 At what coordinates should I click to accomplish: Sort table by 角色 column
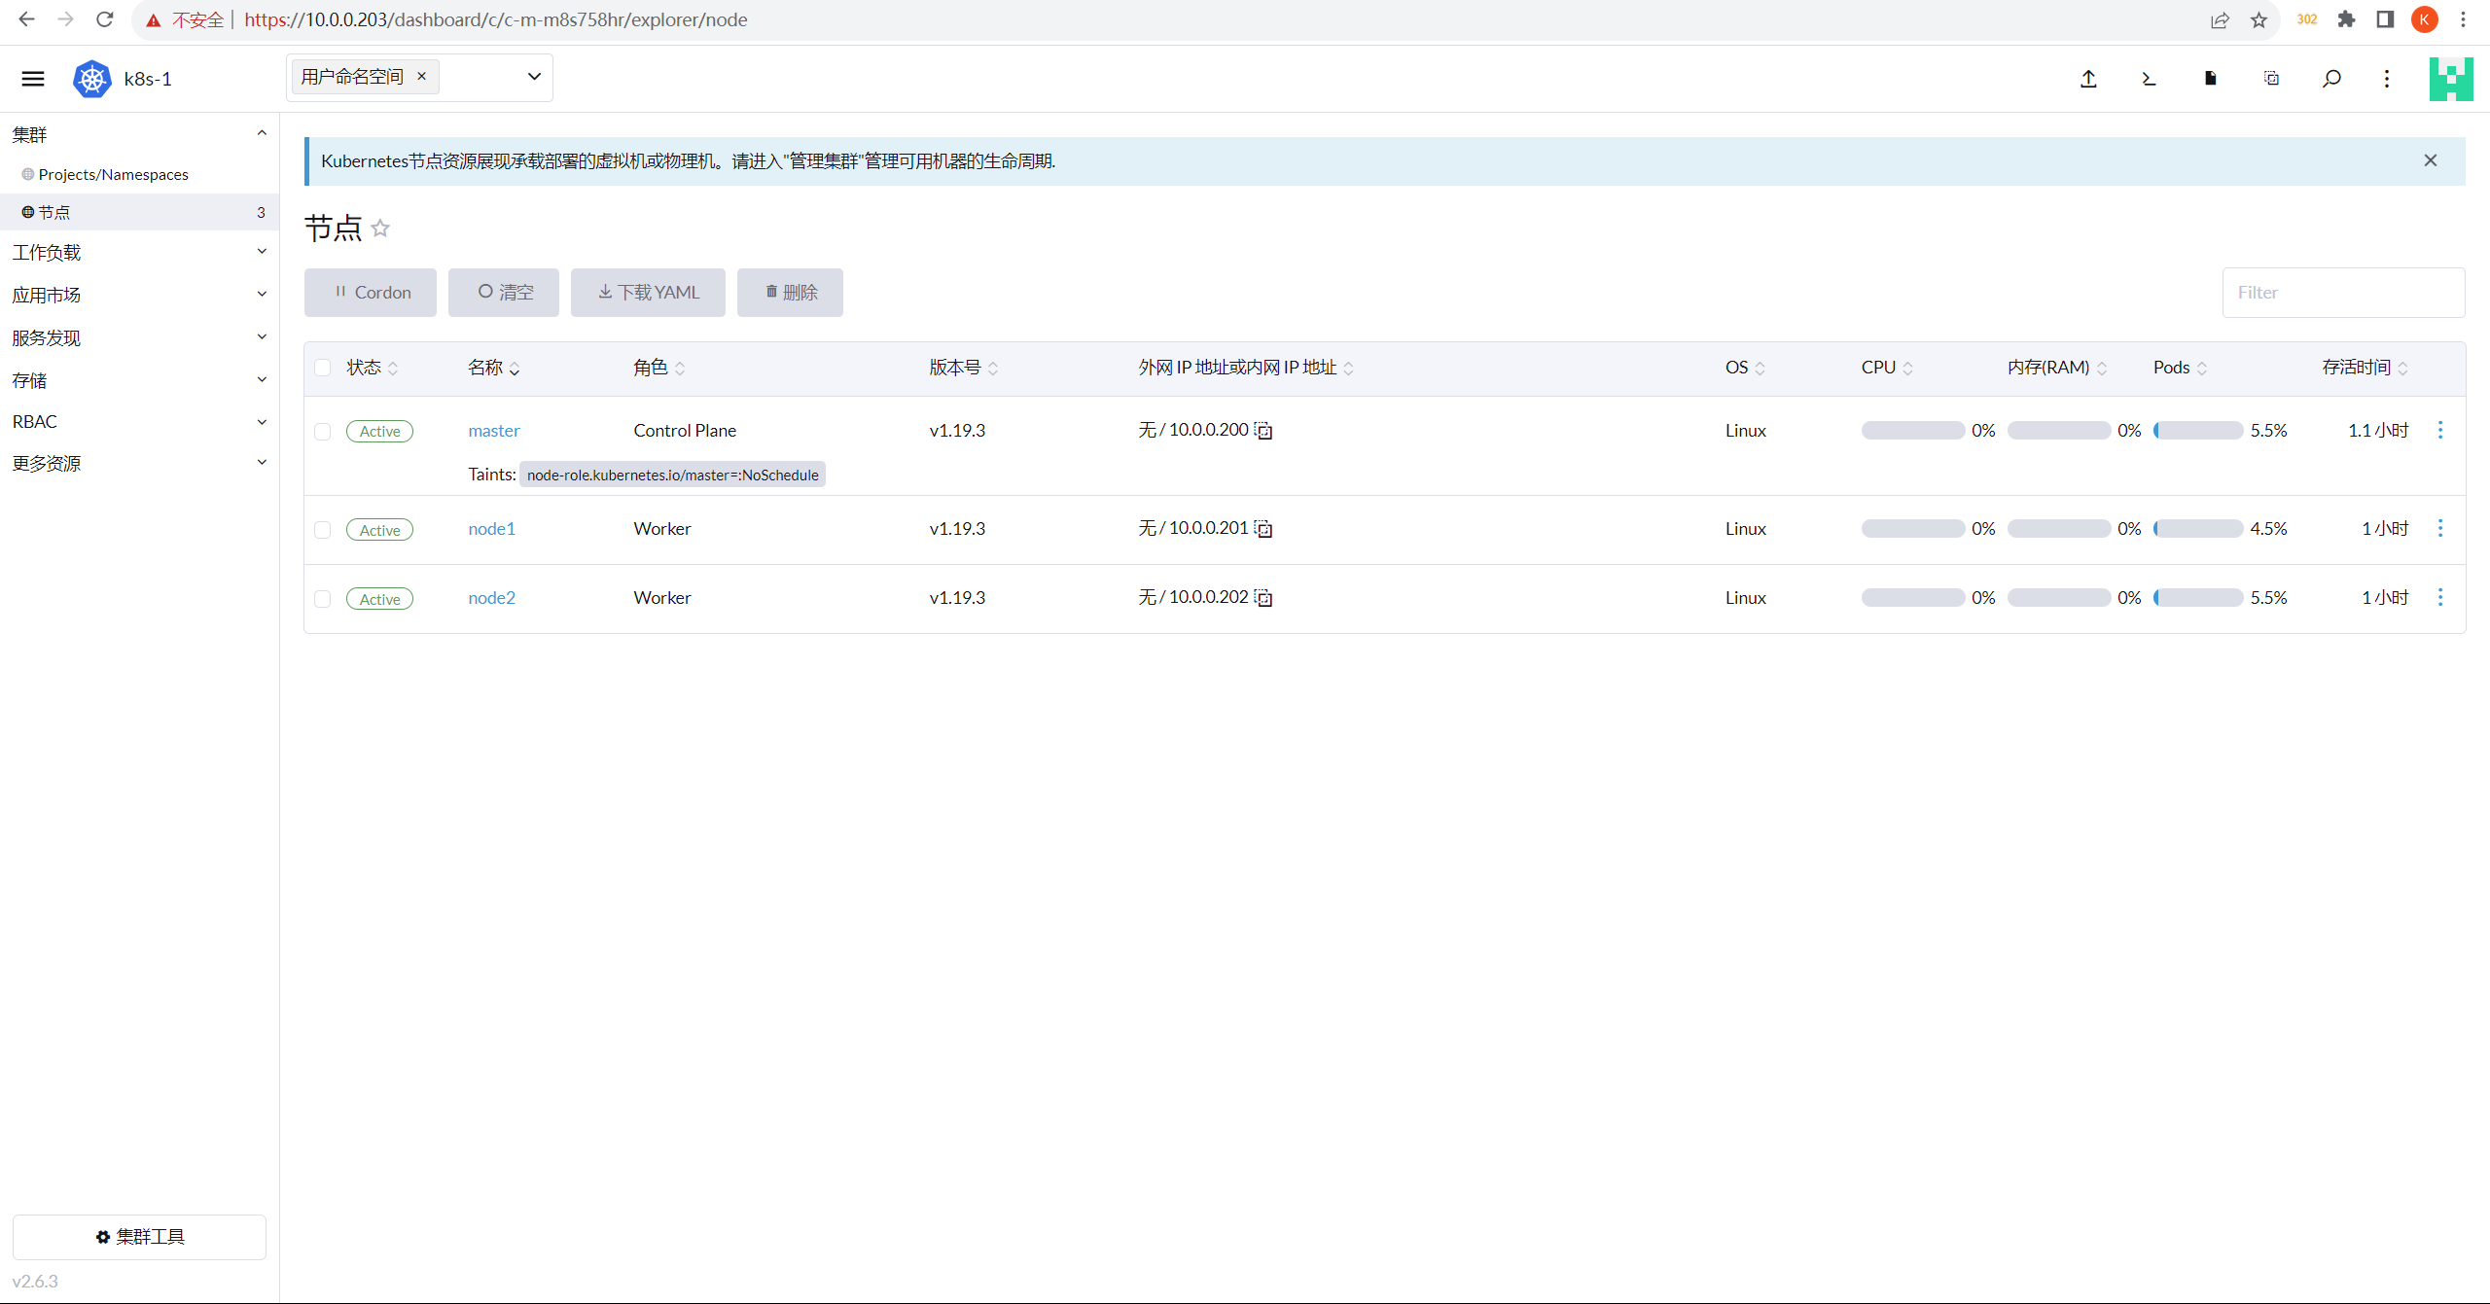(659, 368)
